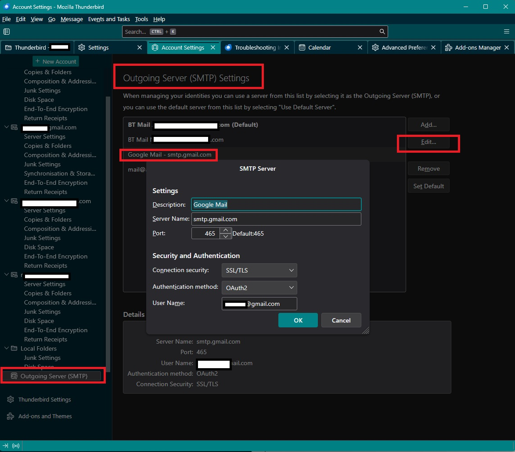Viewport: 515px width, 452px height.
Task: Open Thunderbird Settings link
Action: (44, 399)
